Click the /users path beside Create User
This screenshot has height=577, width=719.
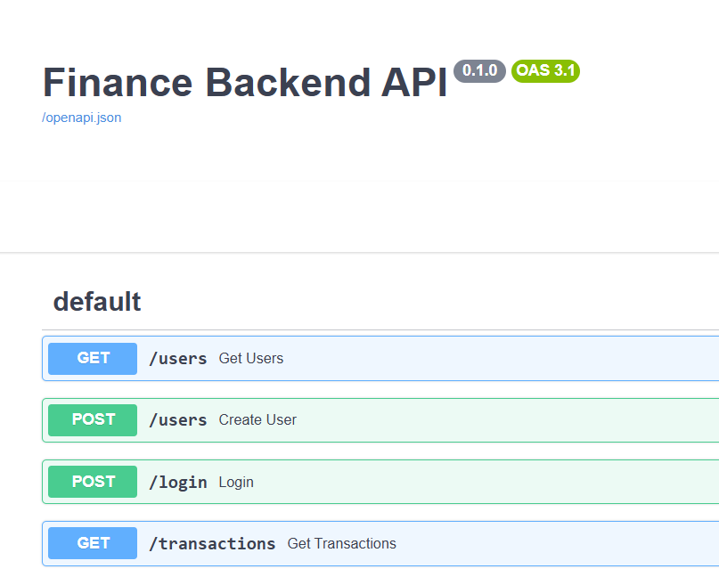178,420
